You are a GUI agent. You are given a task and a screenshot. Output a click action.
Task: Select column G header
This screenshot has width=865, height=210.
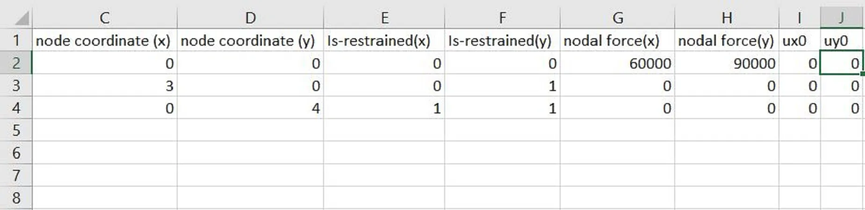[617, 18]
